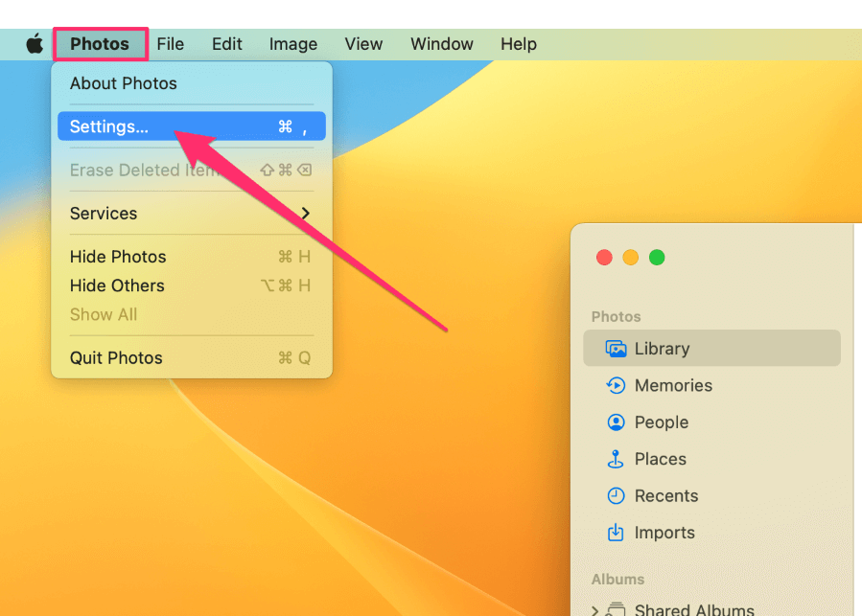Open the Services submenu arrow
The width and height of the screenshot is (862, 616).
pos(306,214)
